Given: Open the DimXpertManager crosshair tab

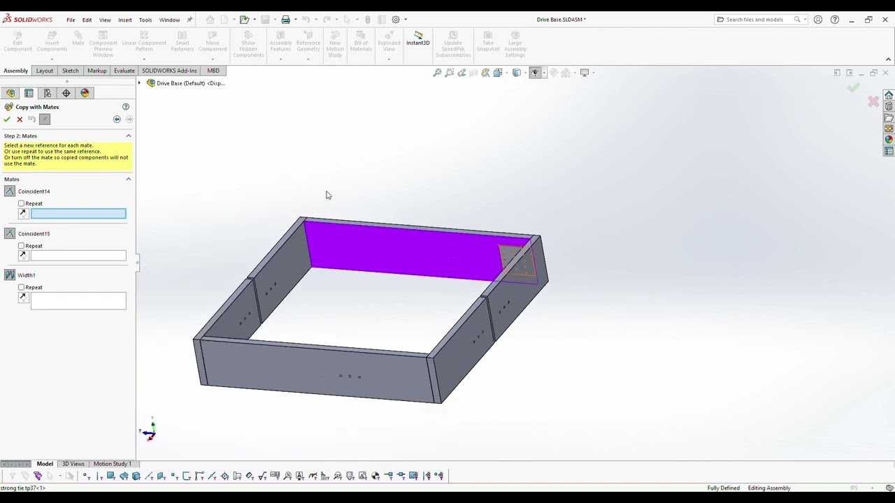Looking at the screenshot, I should point(66,93).
